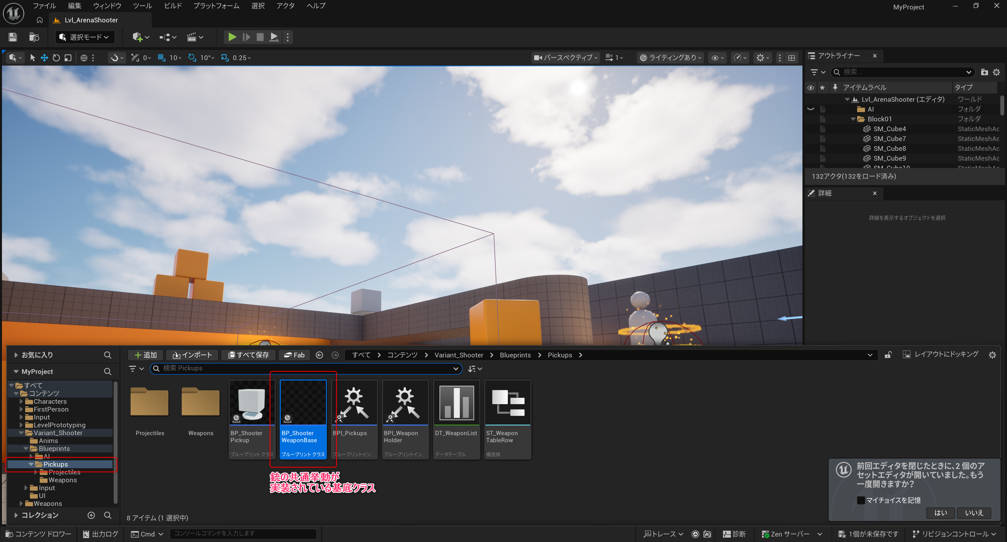Open the ビルド menu
This screenshot has height=542, width=1007.
tap(173, 5)
